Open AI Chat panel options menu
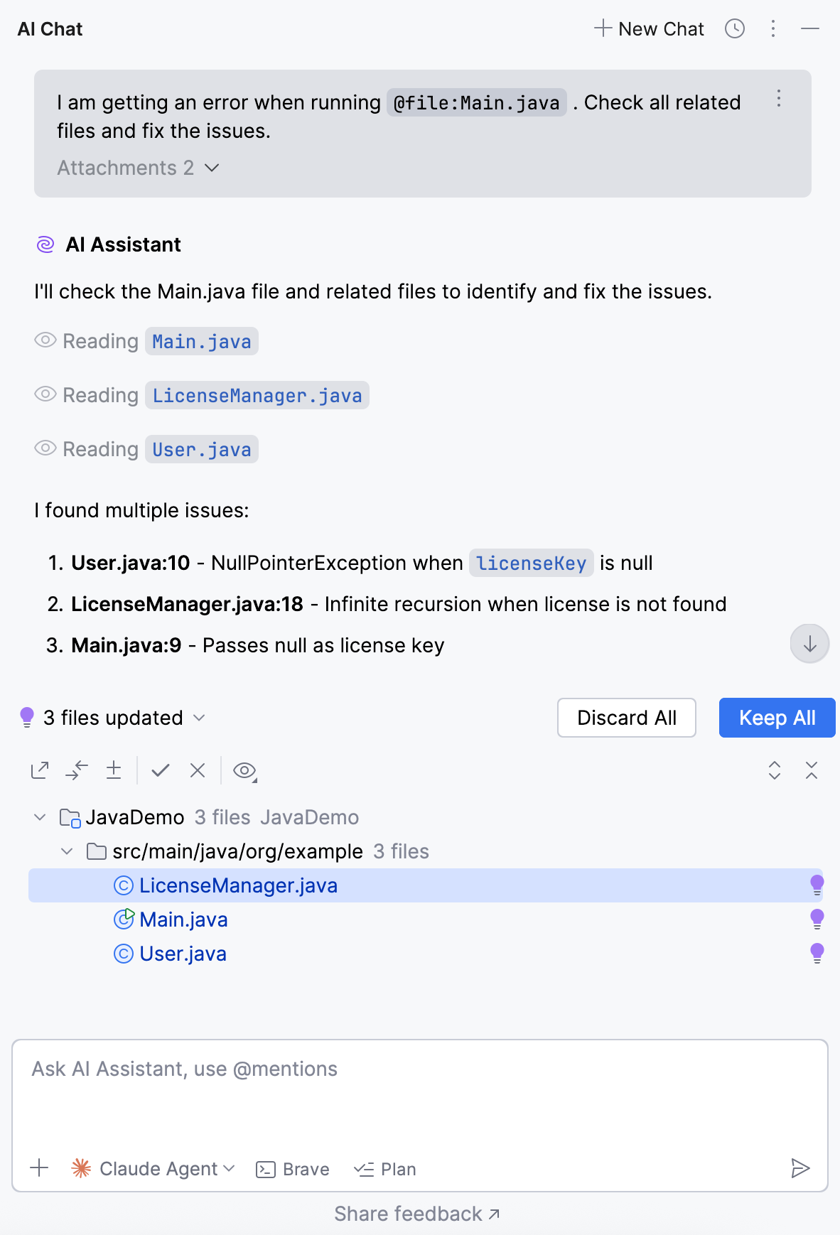Viewport: 840px width, 1235px height. click(x=772, y=28)
